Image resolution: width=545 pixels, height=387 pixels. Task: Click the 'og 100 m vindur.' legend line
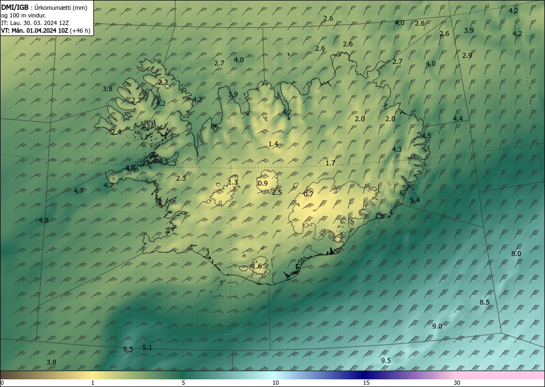23,15
